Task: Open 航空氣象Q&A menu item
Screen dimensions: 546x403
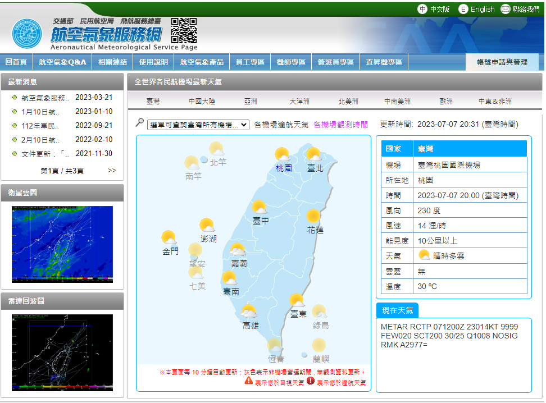Action: pos(62,62)
